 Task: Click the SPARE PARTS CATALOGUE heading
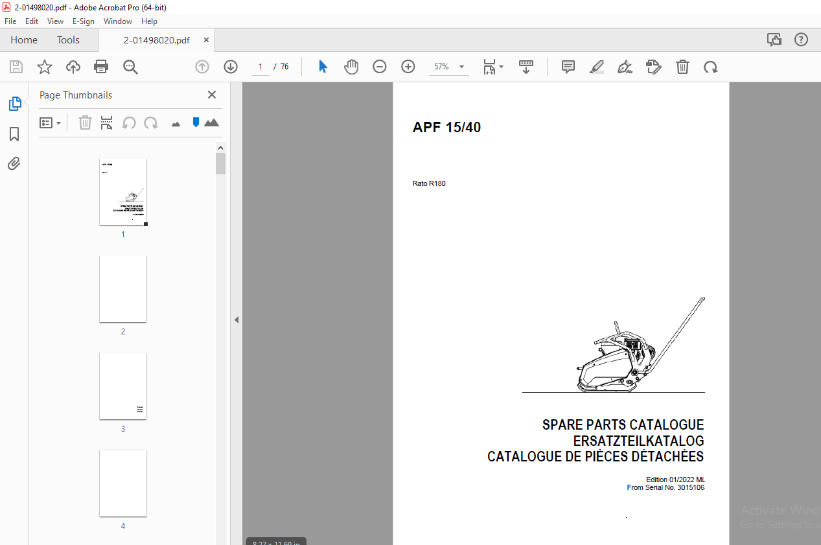pos(623,425)
